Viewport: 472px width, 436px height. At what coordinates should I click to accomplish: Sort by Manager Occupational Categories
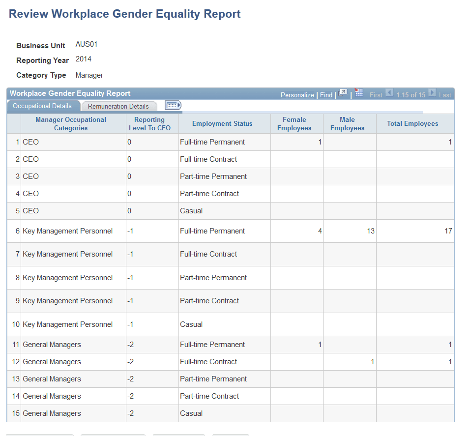(x=70, y=123)
